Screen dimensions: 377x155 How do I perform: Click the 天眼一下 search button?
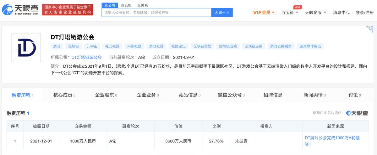point(222,13)
